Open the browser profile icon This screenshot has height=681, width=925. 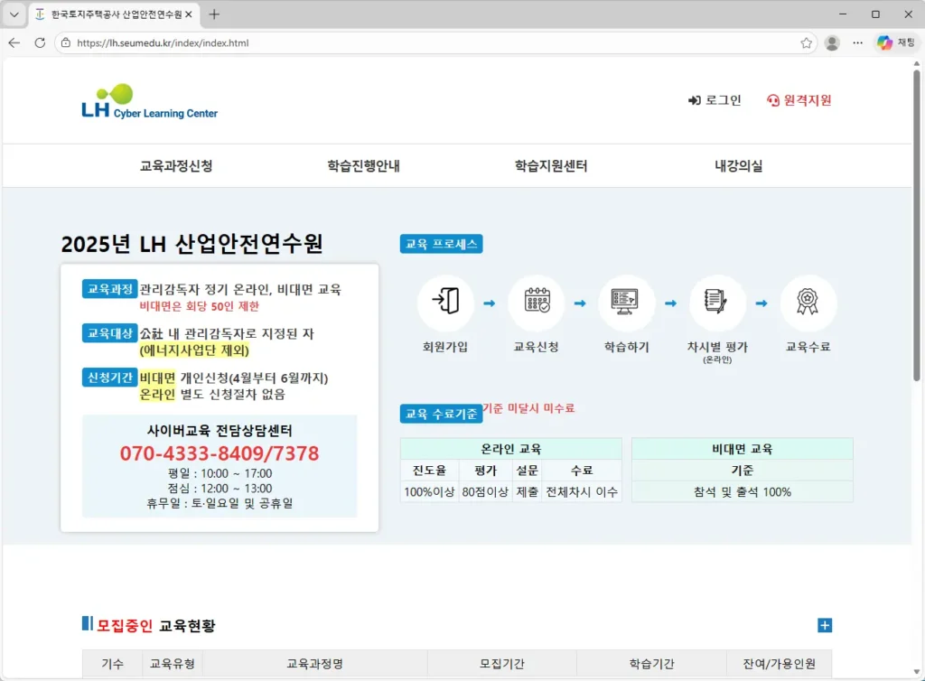point(832,42)
